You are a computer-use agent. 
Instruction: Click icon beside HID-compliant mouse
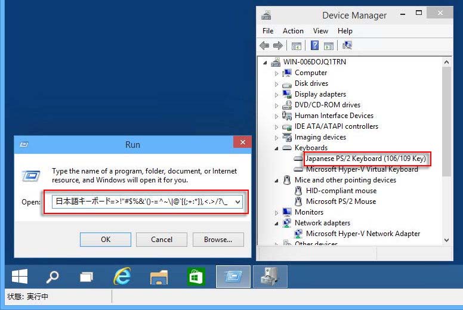click(298, 191)
